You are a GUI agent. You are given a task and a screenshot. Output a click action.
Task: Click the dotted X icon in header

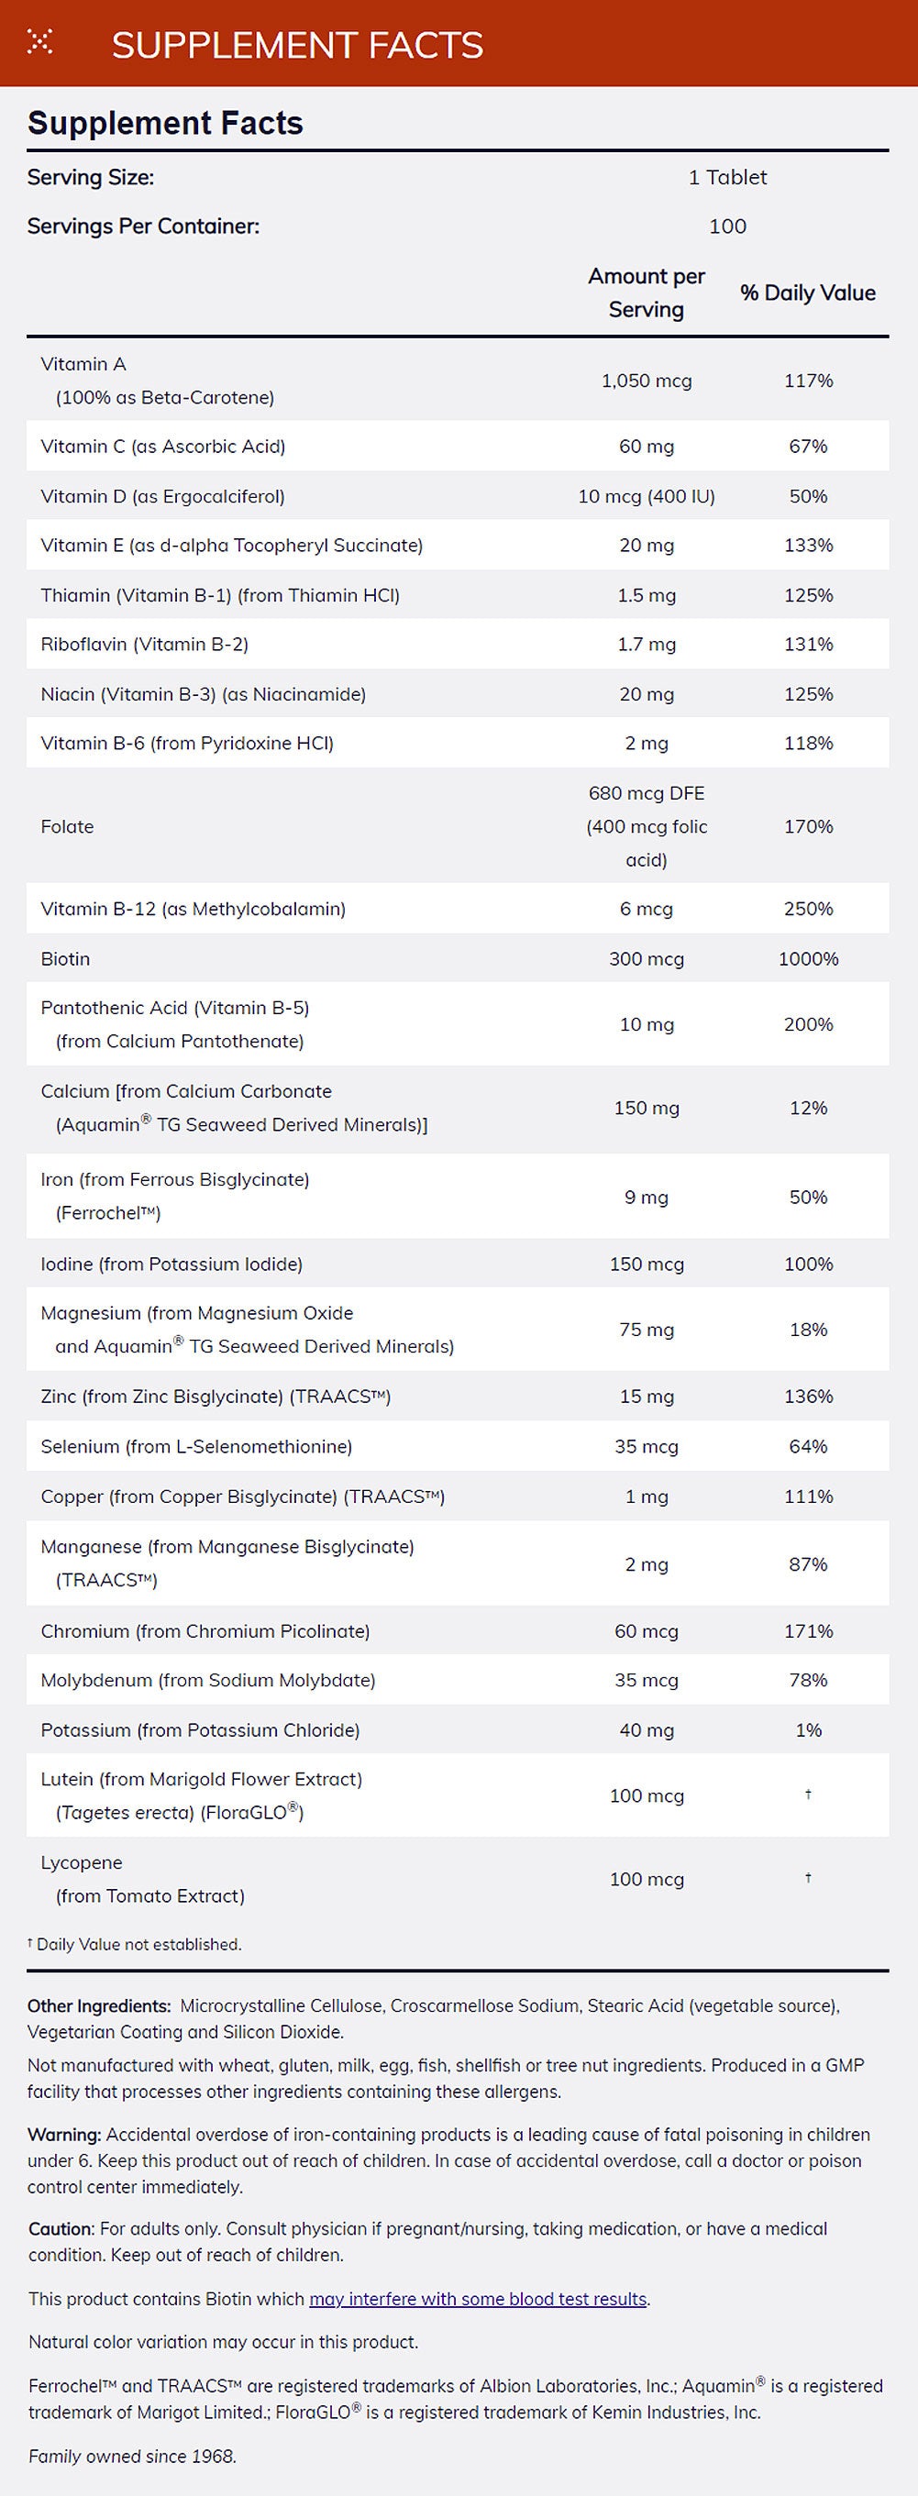coord(39,41)
